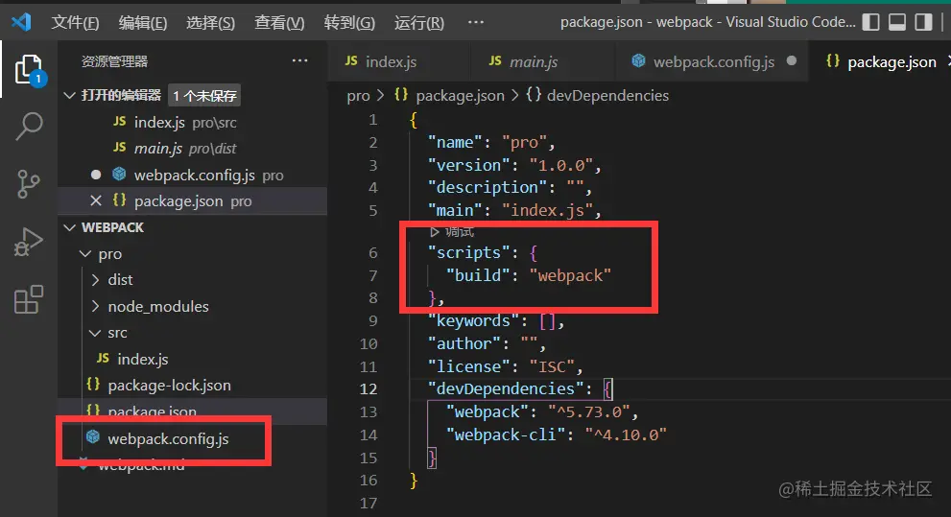Open main.js pro\dist in open editors

(192, 149)
